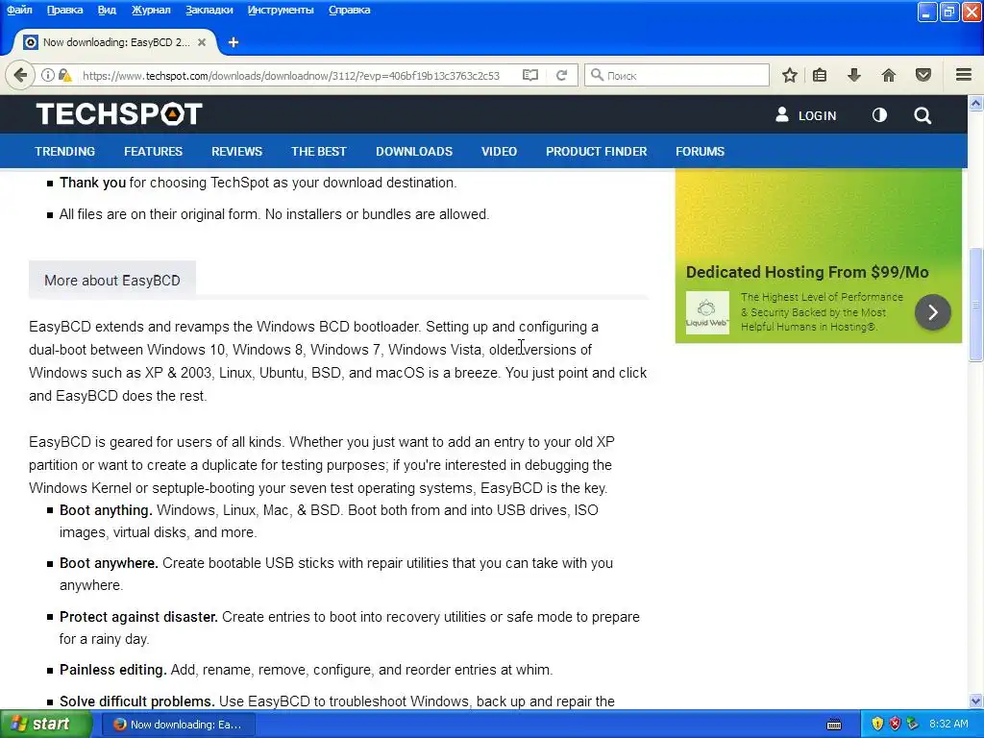The height and width of the screenshot is (738, 984).
Task: Open the Вид menu
Action: [x=107, y=10]
